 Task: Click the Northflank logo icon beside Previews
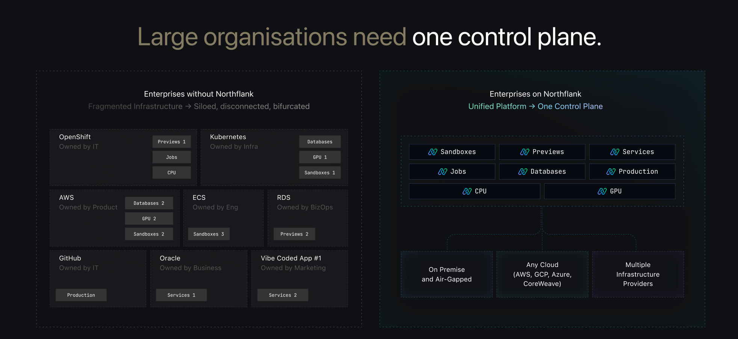tap(525, 152)
